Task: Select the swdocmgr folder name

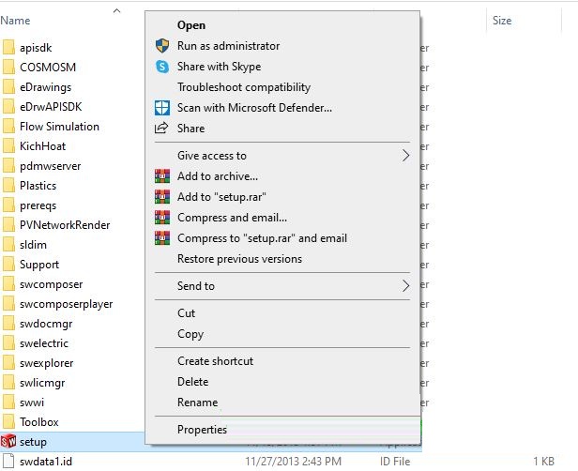Action: click(x=46, y=324)
